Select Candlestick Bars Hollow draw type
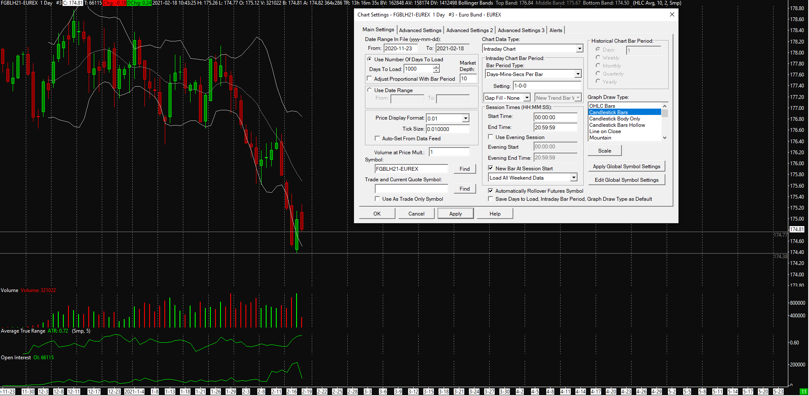809x396 pixels. click(x=617, y=125)
